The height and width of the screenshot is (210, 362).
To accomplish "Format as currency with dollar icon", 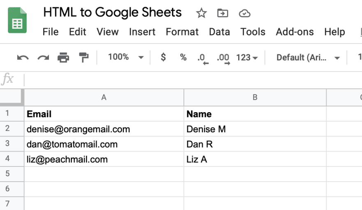I will click(x=163, y=57).
